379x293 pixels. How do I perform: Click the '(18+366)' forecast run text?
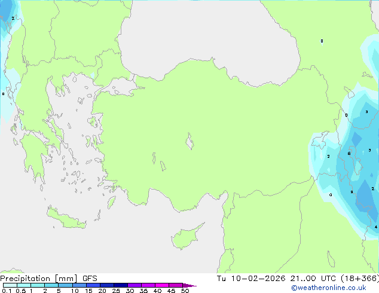(x=360, y=279)
